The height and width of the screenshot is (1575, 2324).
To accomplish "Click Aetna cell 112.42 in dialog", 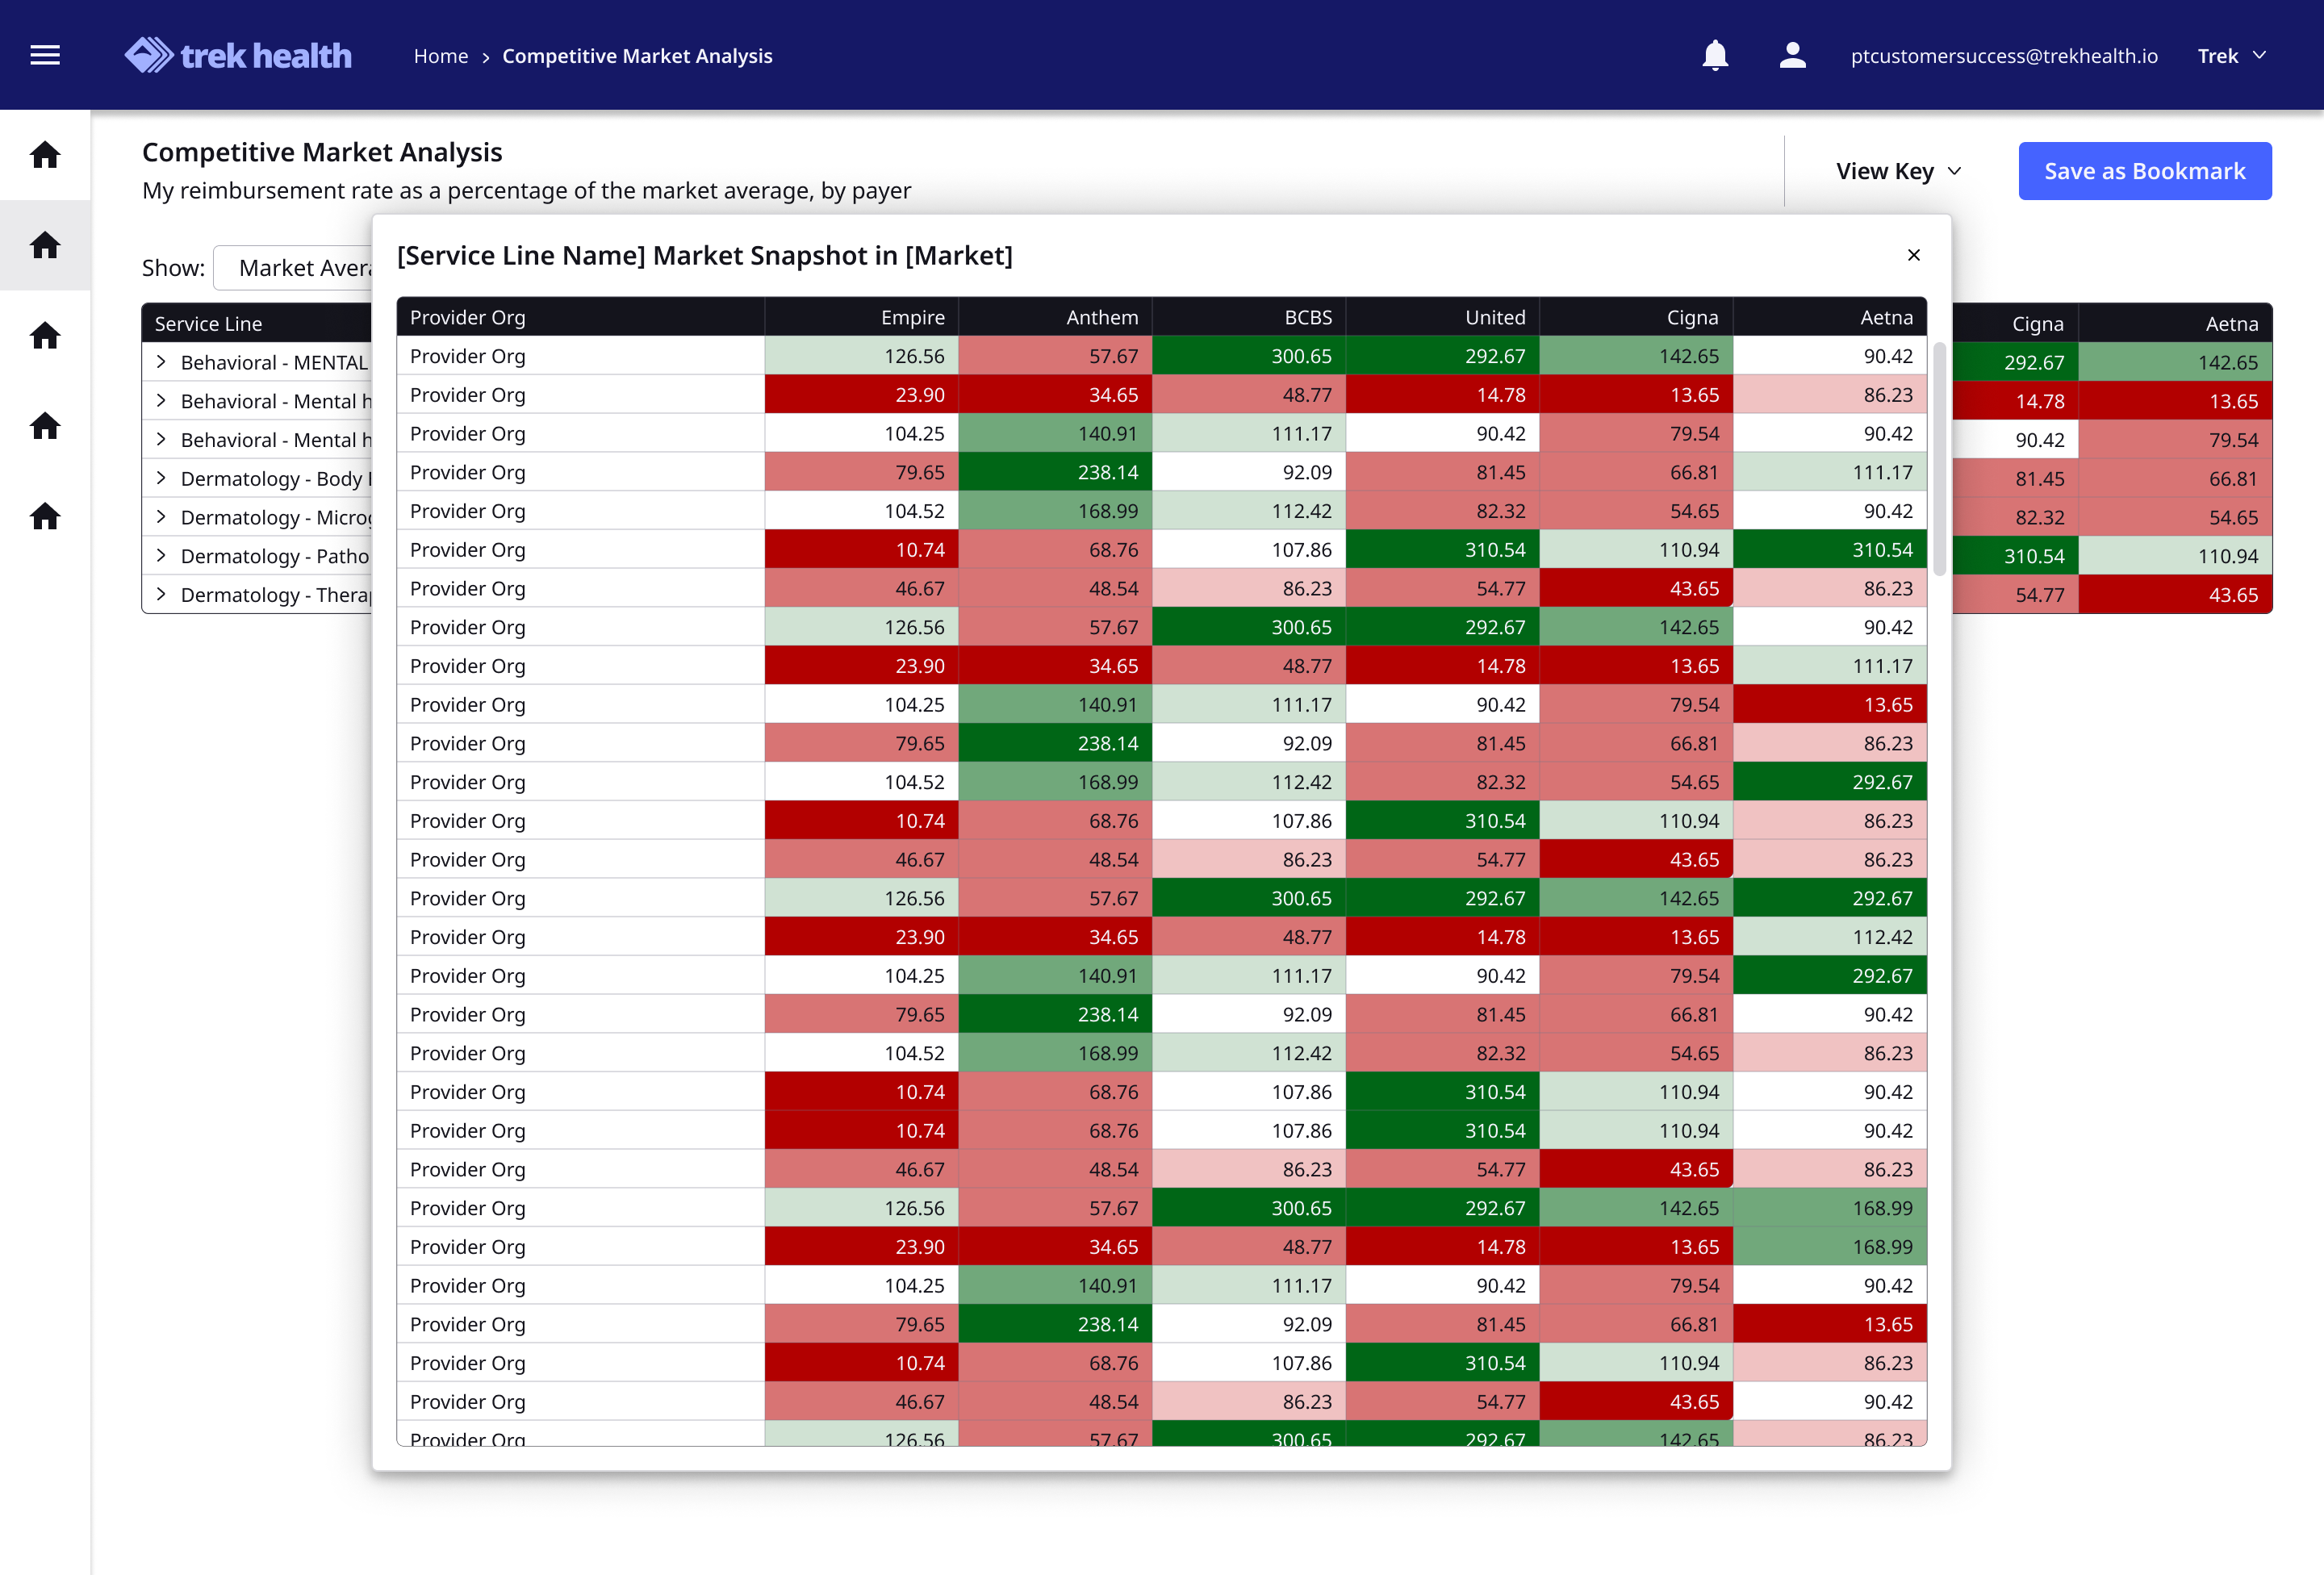I will [1829, 937].
